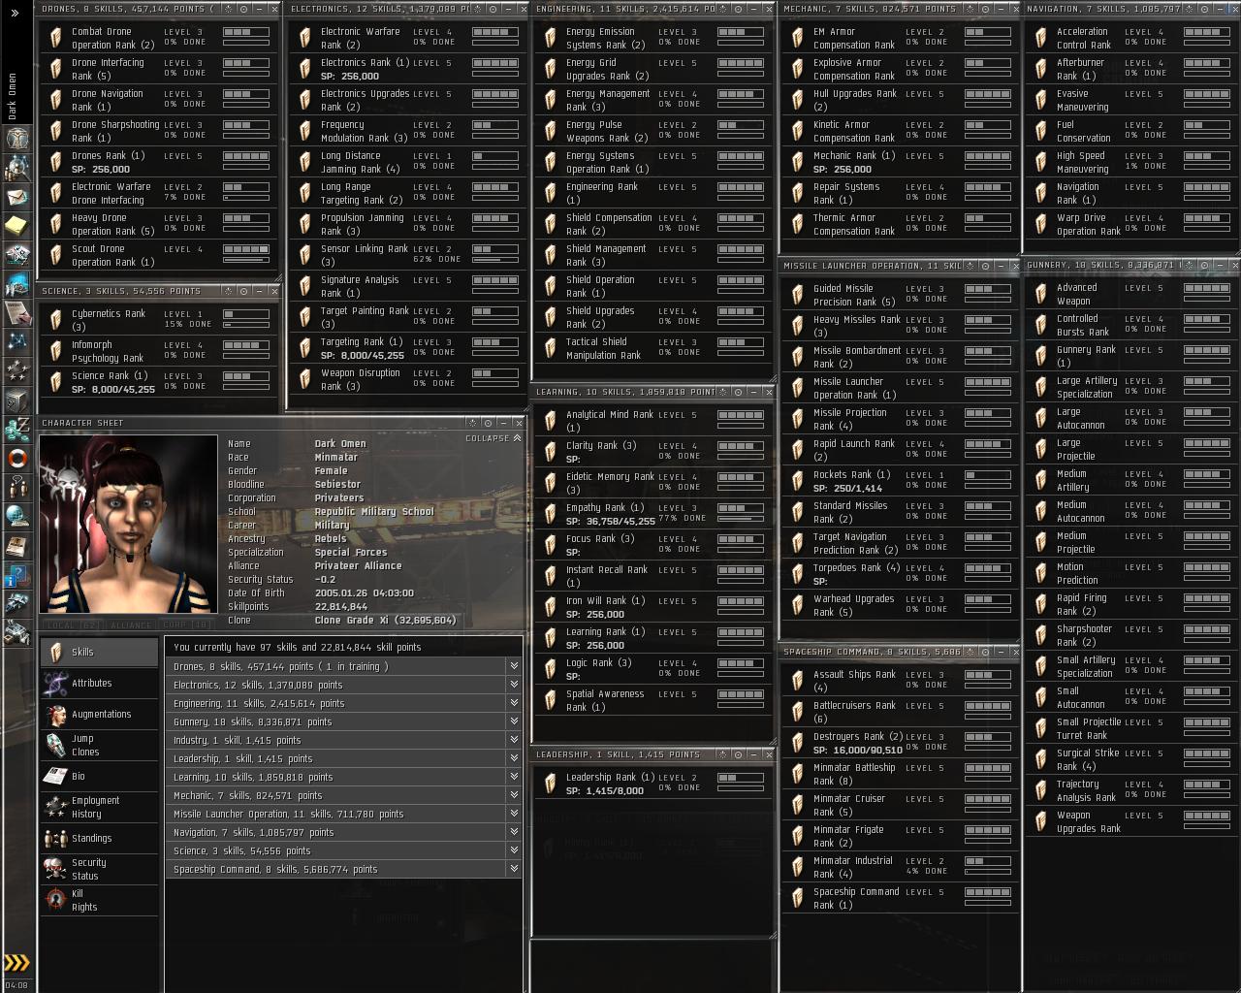1241x993 pixels.
Task: Expand the Spaceship Command skill group chevron
Action: [514, 869]
